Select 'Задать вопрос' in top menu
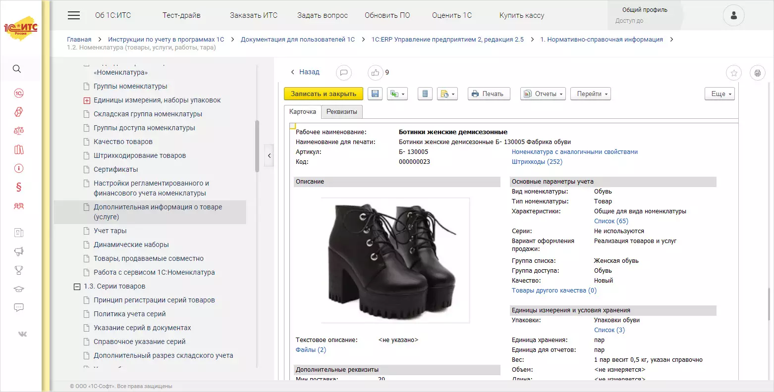Viewport: 774px width, 392px height. point(322,15)
